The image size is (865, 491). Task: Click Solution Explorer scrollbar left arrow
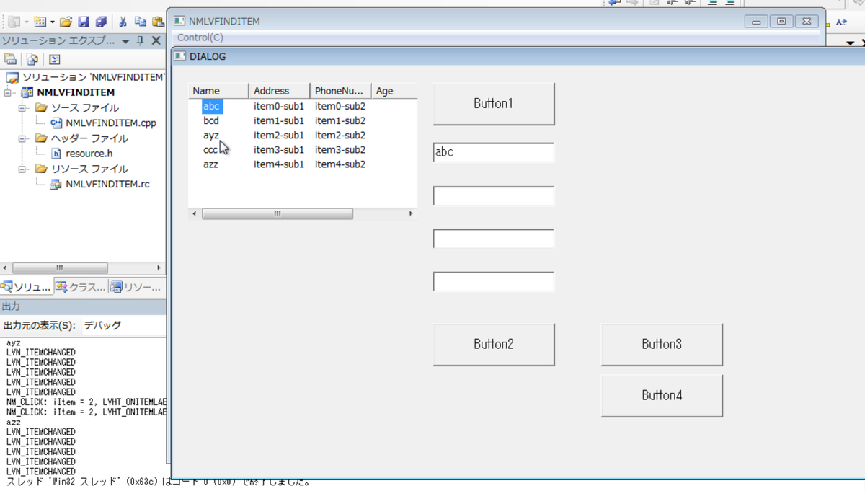[x=6, y=267]
